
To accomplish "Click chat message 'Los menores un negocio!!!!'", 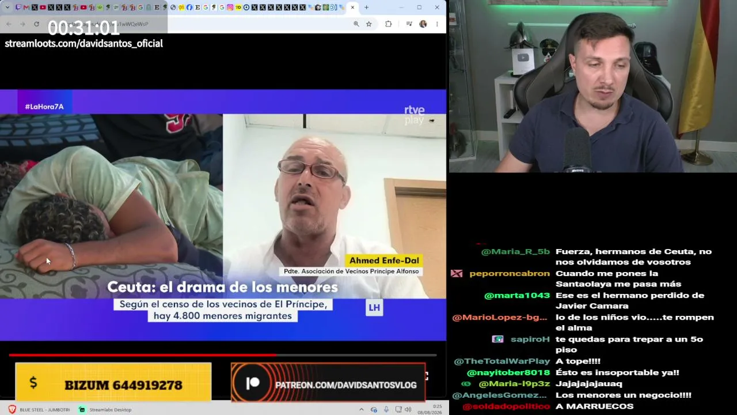I will point(624,395).
